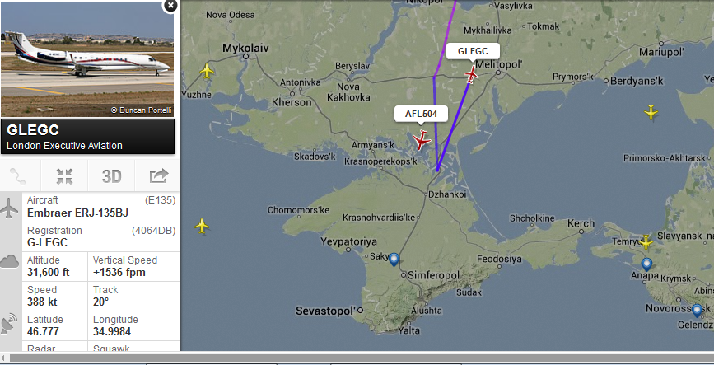The image size is (714, 365).
Task: Click yellow plane over Sea of Azov
Action: [651, 112]
